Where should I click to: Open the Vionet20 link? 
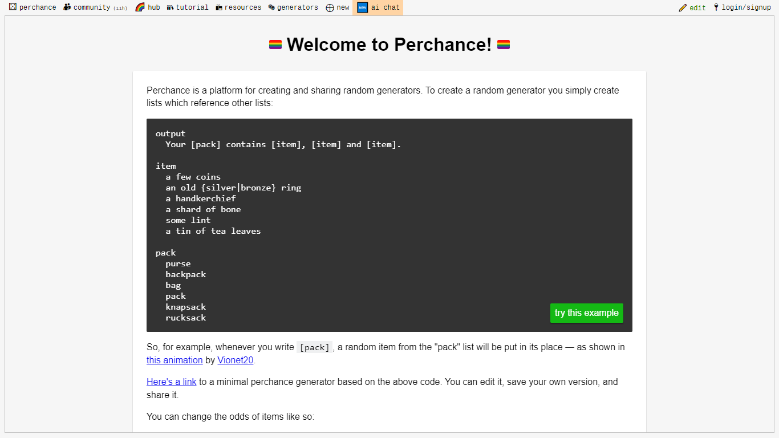(x=236, y=360)
